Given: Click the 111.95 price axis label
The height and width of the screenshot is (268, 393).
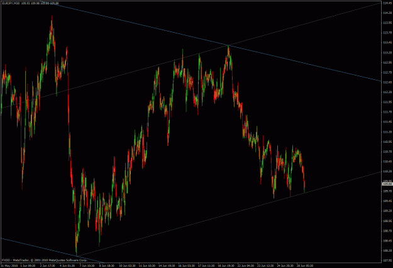Looking at the screenshot, I should 387,102.
